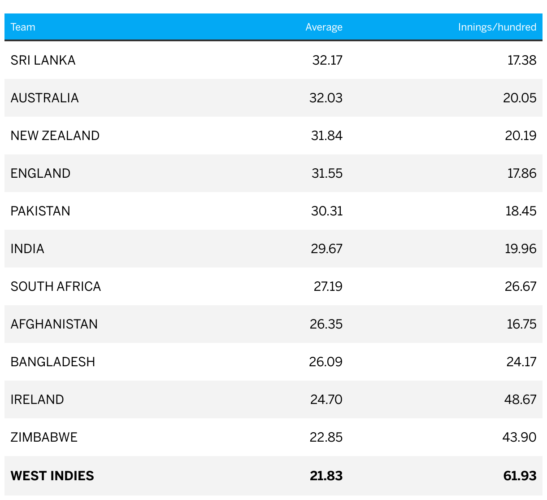Click NEW ZEALAND in the table
547x500 pixels.
click(x=55, y=136)
